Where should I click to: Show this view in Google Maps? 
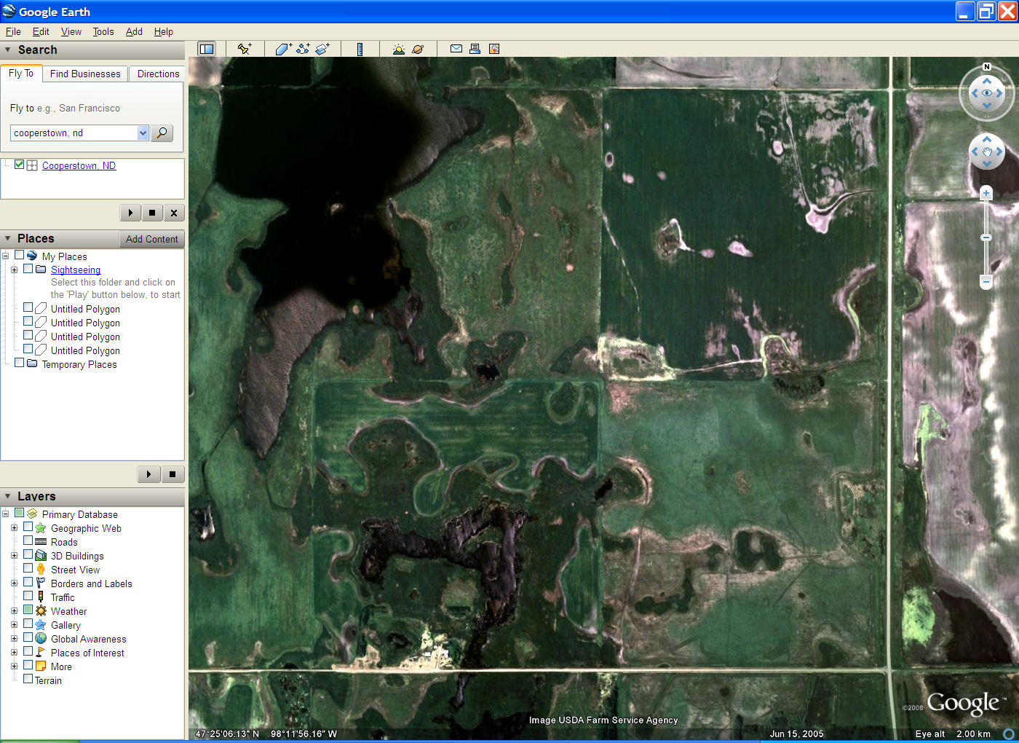(x=494, y=49)
